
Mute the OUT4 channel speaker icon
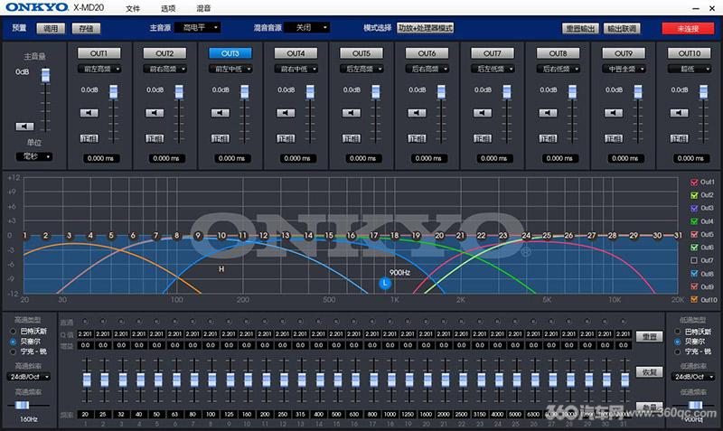pos(286,113)
